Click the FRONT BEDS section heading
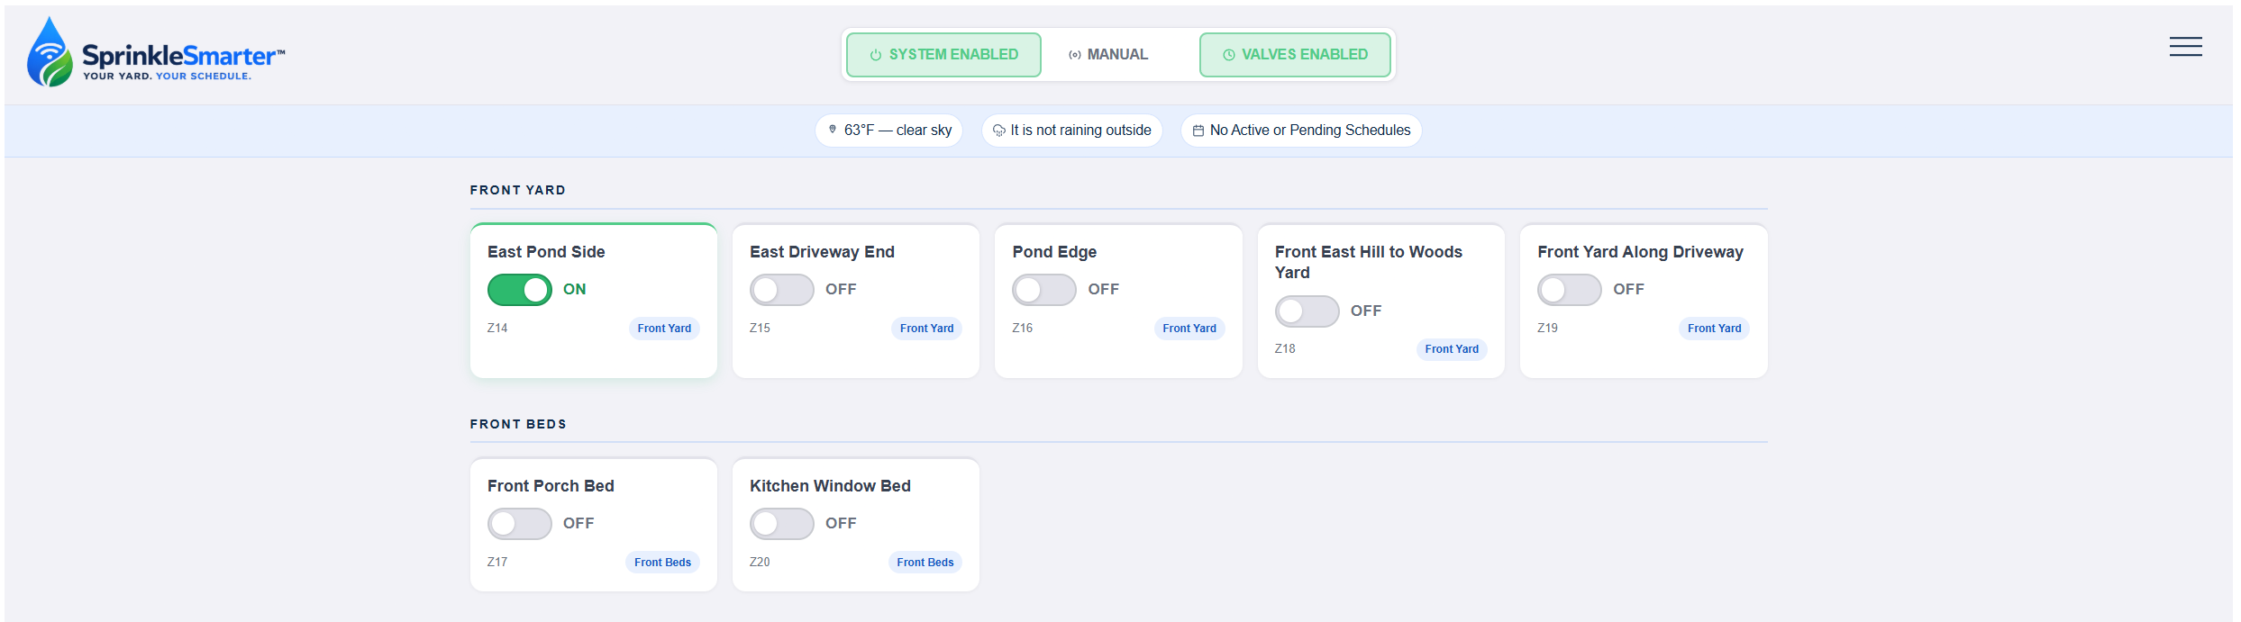The image size is (2241, 622). click(518, 424)
